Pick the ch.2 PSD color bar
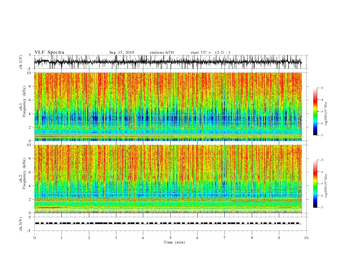The height and width of the screenshot is (267, 345). (x=315, y=184)
